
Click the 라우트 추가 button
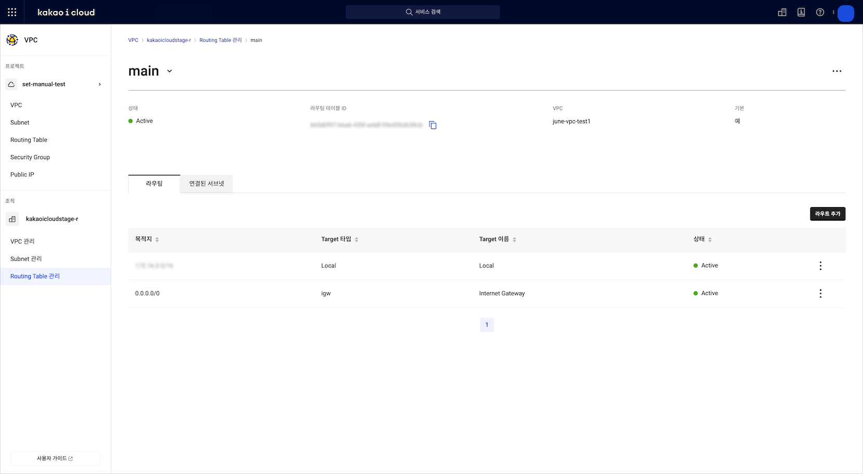coord(828,214)
